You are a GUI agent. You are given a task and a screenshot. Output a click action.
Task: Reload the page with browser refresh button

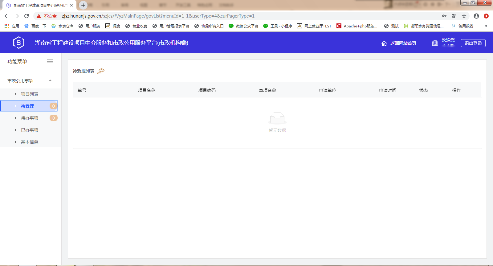(26, 16)
